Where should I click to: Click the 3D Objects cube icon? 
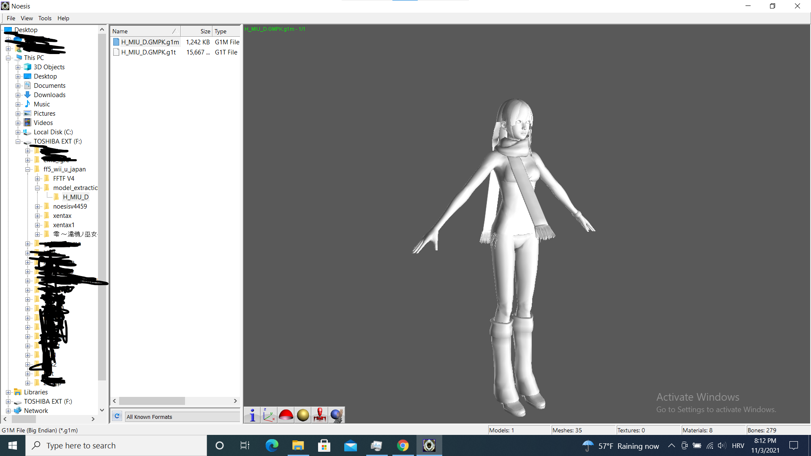(x=27, y=67)
